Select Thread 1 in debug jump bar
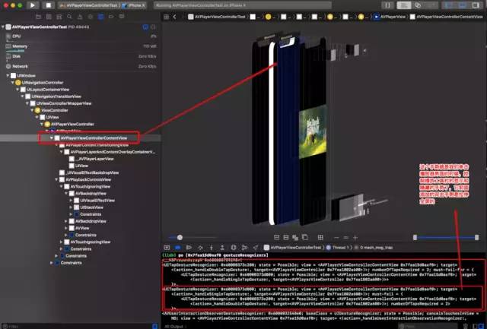Viewport: 487px width, 329px height. [x=337, y=248]
